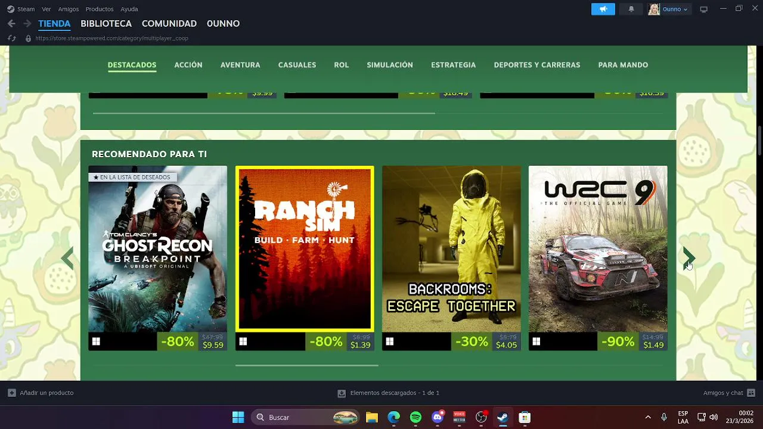Click the padlock icon beside the URL
The width and height of the screenshot is (763, 429).
[x=28, y=38]
